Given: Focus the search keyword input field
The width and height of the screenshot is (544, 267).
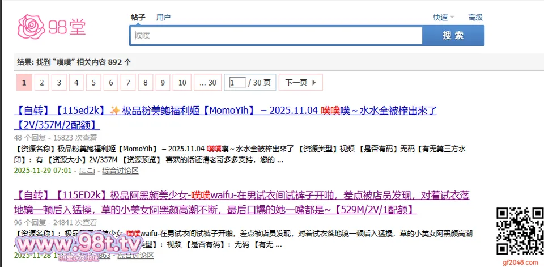Looking at the screenshot, I should (276, 35).
